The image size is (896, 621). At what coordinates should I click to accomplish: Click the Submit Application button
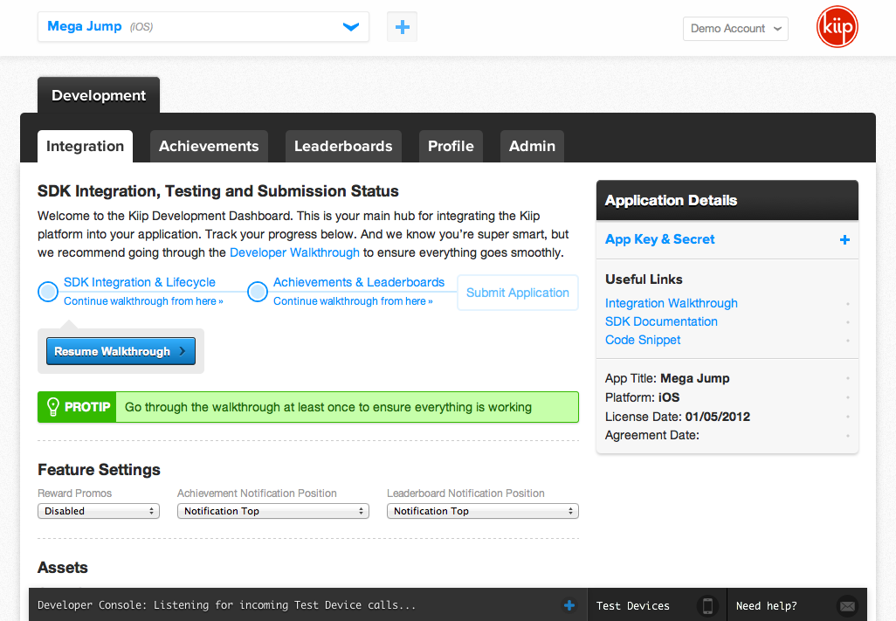(518, 293)
